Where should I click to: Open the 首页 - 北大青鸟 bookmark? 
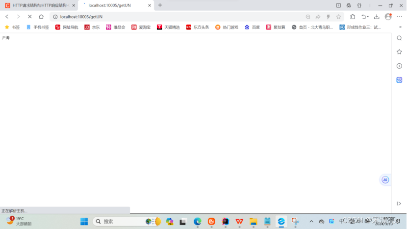pyautogui.click(x=312, y=27)
